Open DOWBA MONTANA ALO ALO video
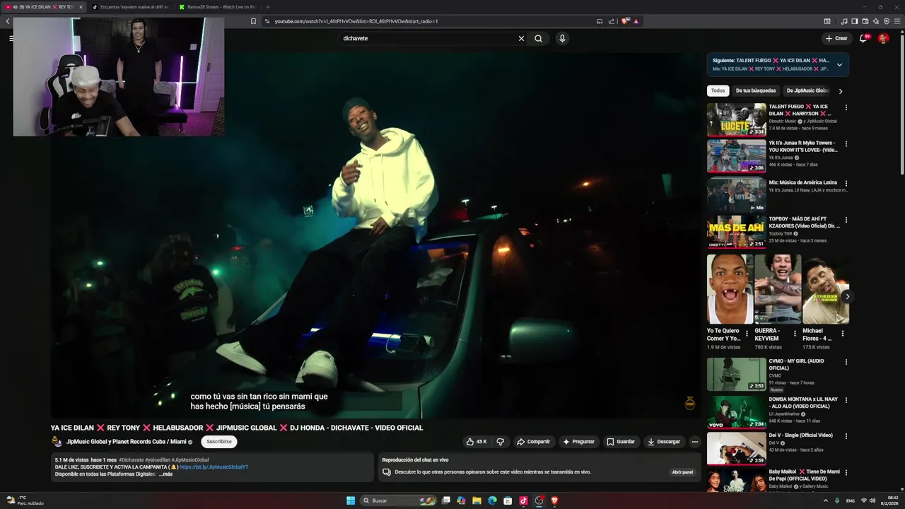The height and width of the screenshot is (509, 905). (x=736, y=412)
